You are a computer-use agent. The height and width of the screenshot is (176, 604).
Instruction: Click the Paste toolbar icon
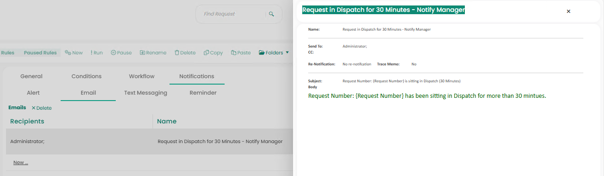pos(234,53)
